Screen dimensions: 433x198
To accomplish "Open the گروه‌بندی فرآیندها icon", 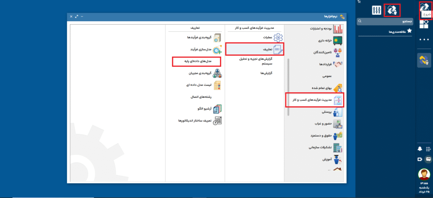I will pos(217,38).
